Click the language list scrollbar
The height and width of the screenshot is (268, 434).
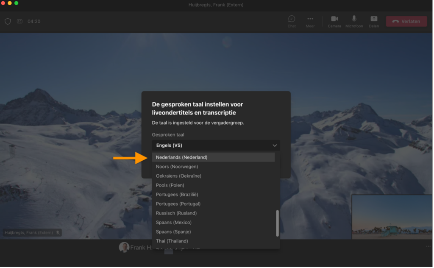pyautogui.click(x=278, y=223)
